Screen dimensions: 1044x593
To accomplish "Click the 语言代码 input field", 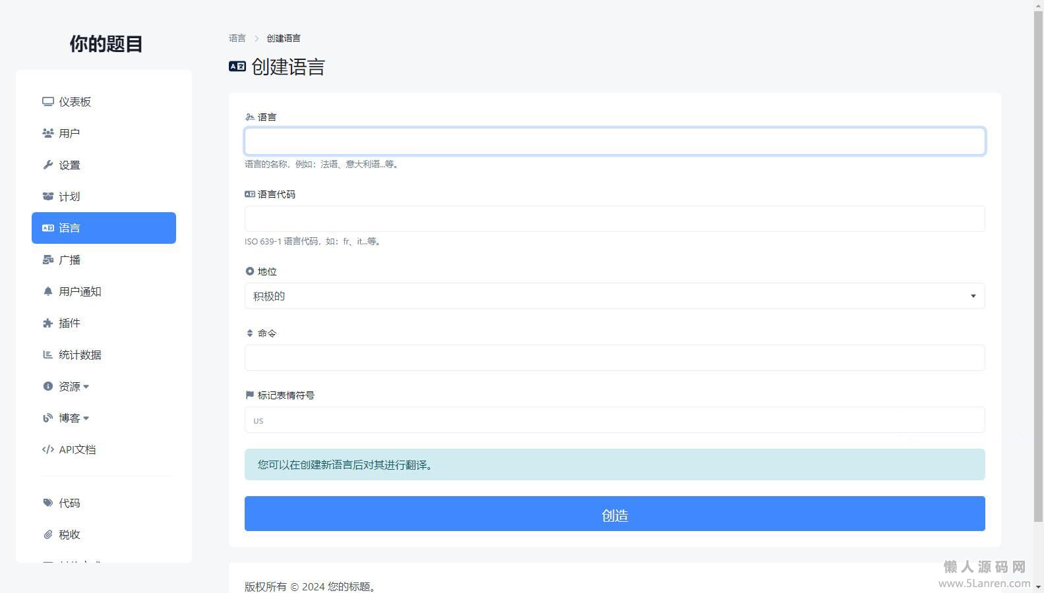I will [614, 219].
